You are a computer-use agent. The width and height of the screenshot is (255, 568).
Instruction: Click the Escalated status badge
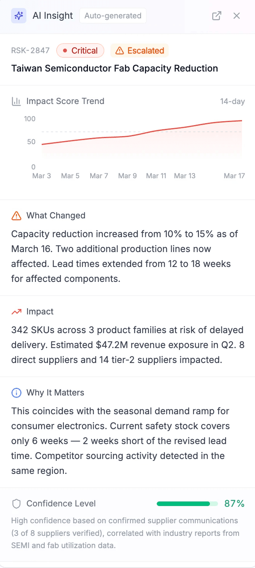click(x=140, y=50)
